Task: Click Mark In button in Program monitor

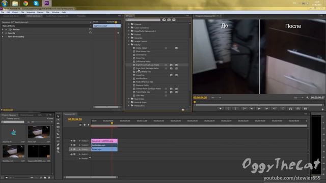Action: [228, 108]
